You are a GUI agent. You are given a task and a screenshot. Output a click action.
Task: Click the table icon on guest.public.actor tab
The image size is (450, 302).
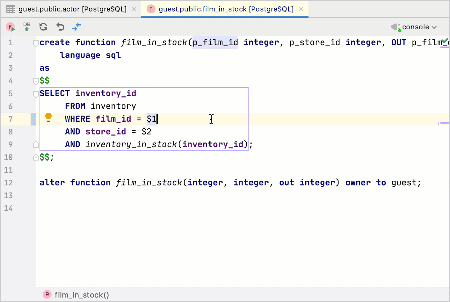pos(11,9)
